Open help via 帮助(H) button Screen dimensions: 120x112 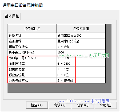point(106,105)
